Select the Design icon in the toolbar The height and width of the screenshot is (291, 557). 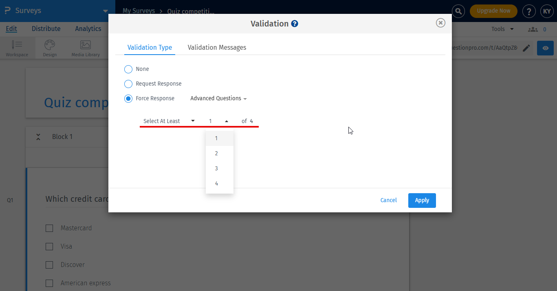point(49,45)
